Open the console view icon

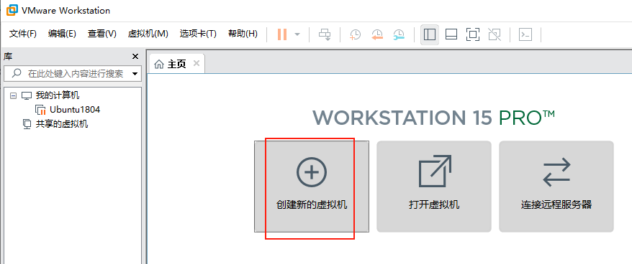click(525, 34)
